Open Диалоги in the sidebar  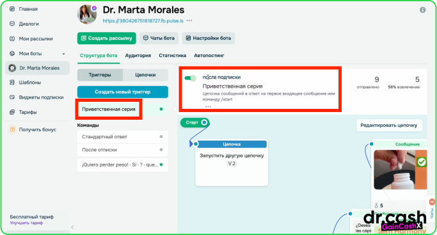29,24
